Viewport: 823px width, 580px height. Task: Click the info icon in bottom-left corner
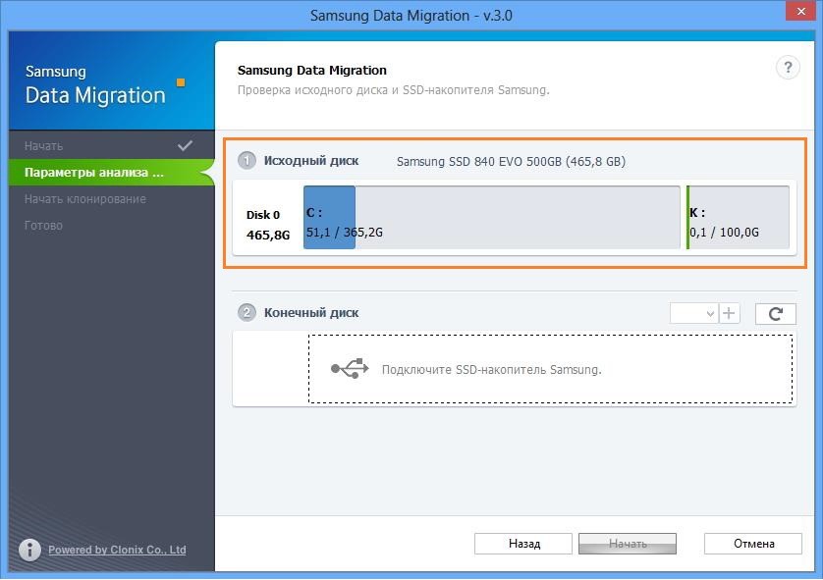(30, 550)
